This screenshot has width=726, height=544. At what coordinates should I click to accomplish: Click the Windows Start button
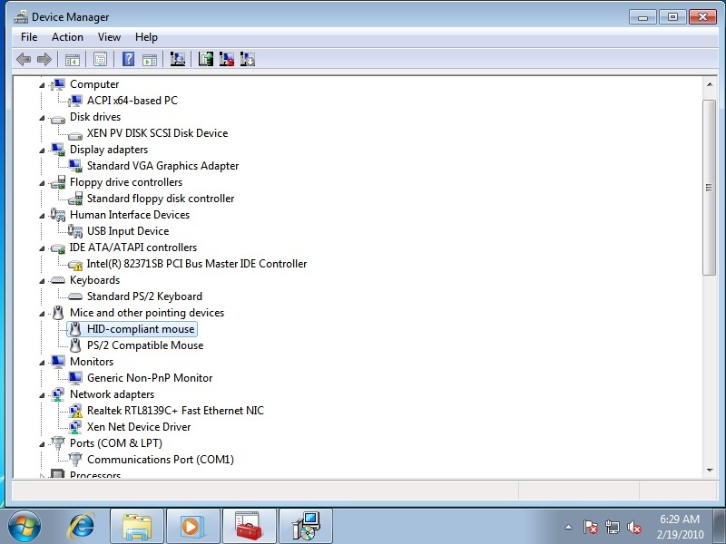pyautogui.click(x=25, y=526)
